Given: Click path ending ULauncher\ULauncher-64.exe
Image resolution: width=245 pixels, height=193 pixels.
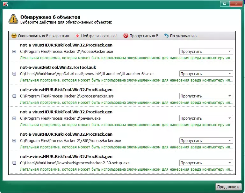Looking at the screenshot, I should tap(87, 74).
